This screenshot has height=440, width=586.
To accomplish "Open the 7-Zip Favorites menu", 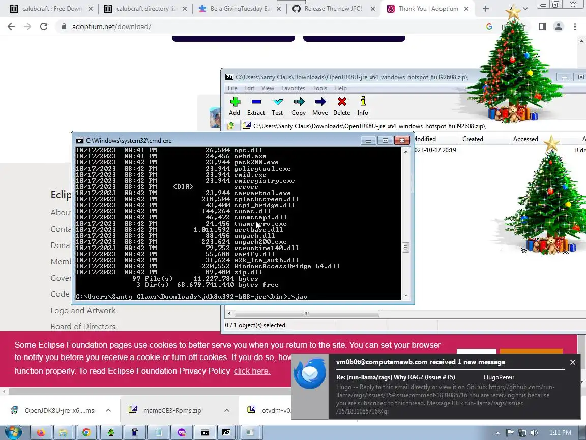I will 293,88.
